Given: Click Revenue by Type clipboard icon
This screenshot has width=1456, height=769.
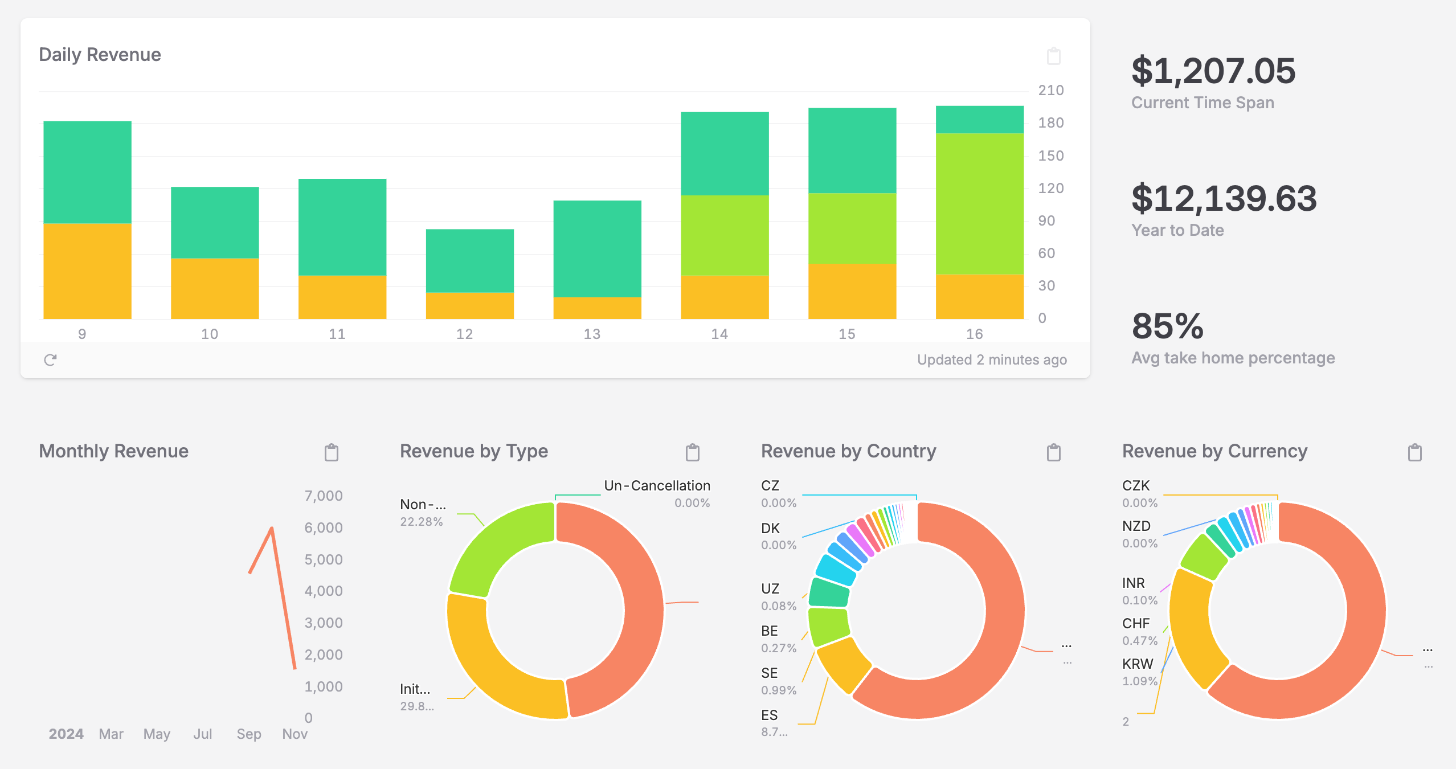Looking at the screenshot, I should (x=692, y=453).
